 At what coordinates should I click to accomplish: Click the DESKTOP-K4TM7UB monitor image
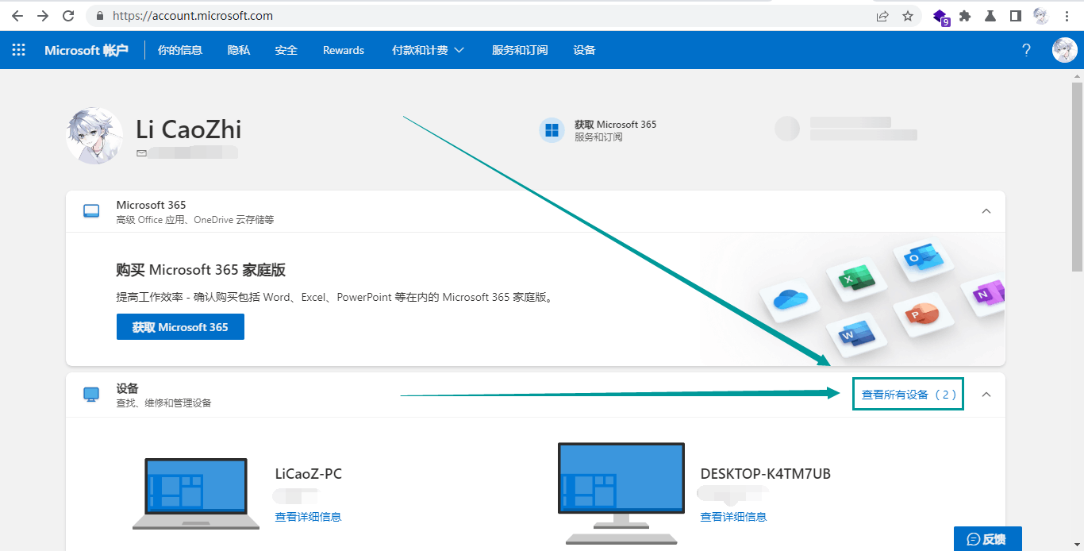[x=621, y=494]
